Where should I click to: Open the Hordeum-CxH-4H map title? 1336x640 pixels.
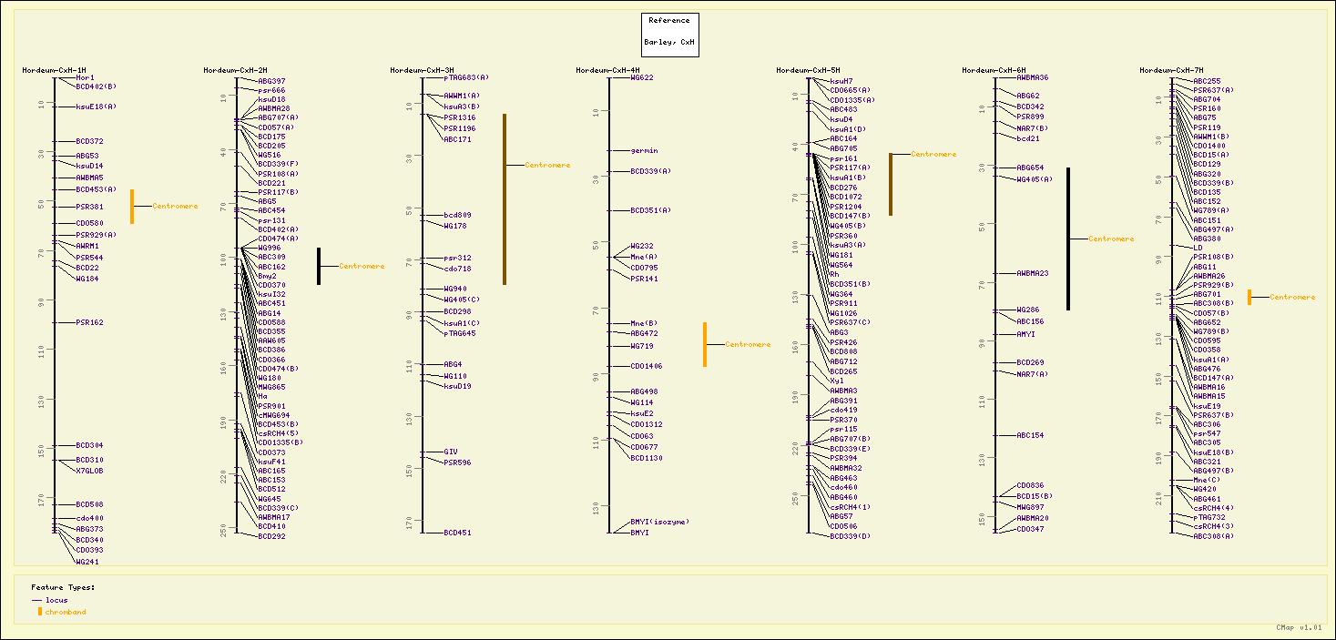607,70
